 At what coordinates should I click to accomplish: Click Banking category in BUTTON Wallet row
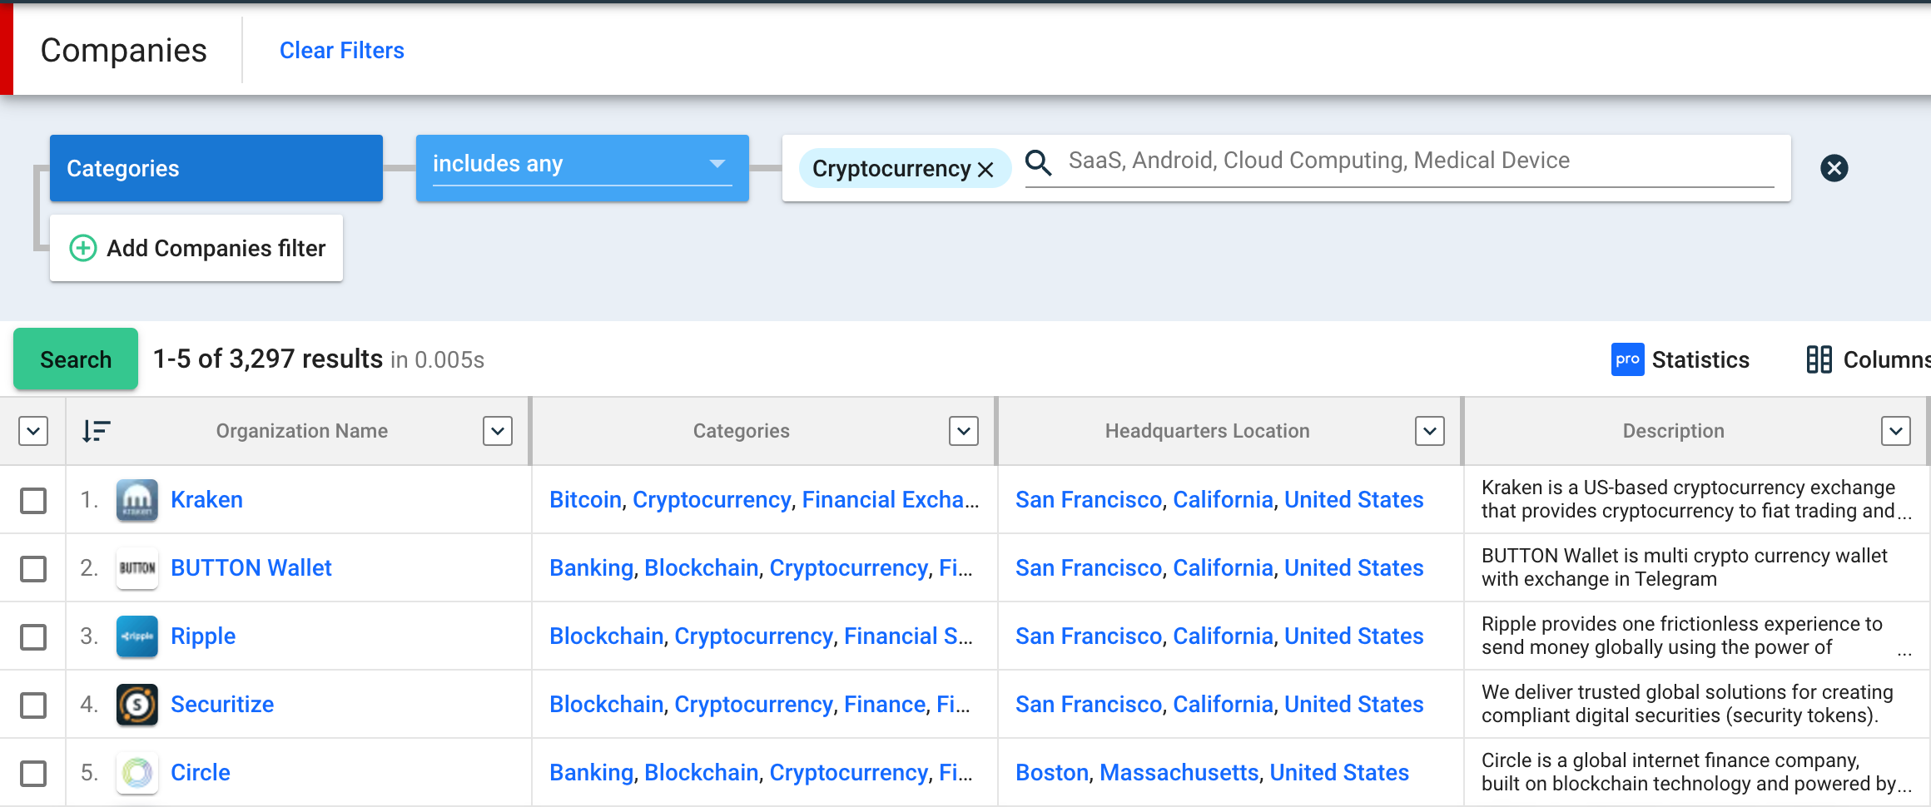coord(591,567)
